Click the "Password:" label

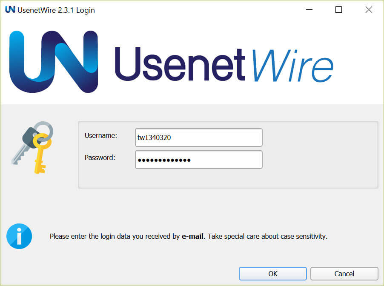click(x=100, y=157)
